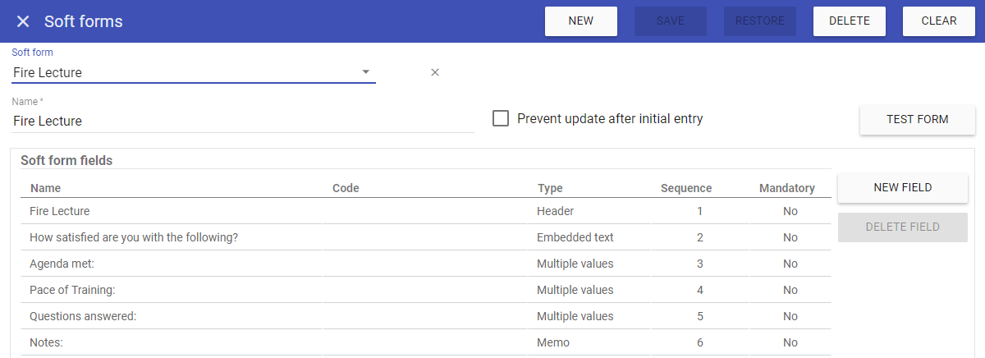This screenshot has height=358, width=985.
Task: Click the Code column header
Action: click(x=346, y=188)
